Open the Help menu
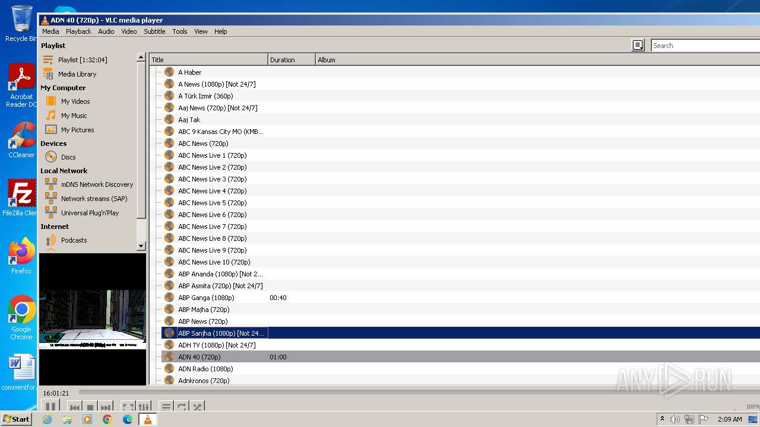The width and height of the screenshot is (760, 427). tap(221, 31)
